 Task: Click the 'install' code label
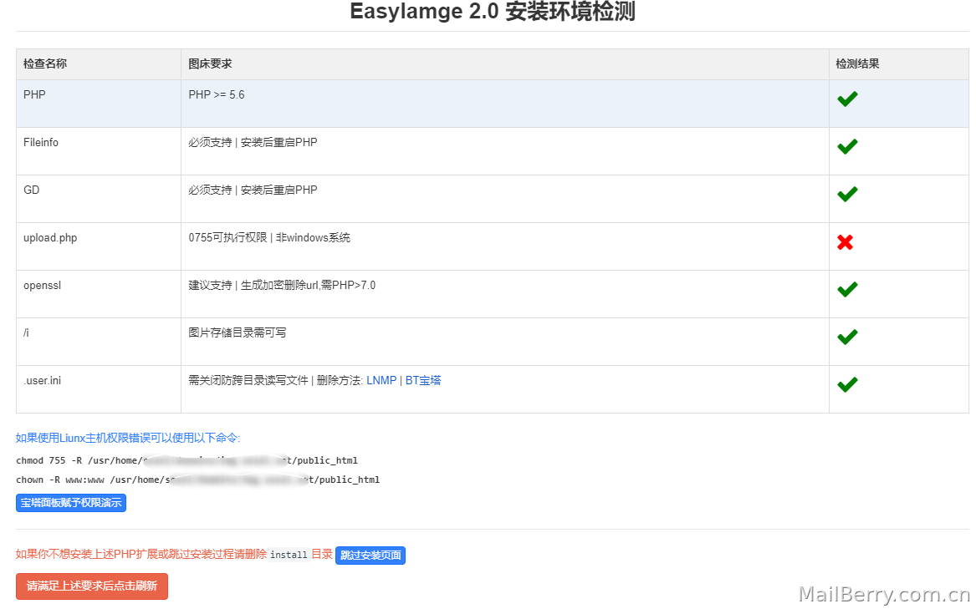tap(289, 555)
